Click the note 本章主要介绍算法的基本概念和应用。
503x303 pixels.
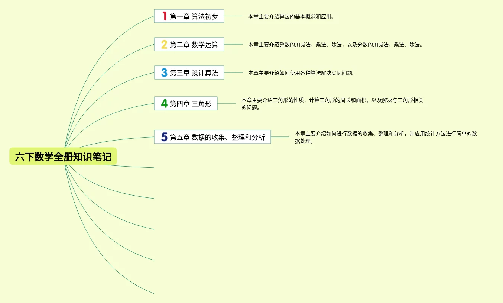(291, 16)
